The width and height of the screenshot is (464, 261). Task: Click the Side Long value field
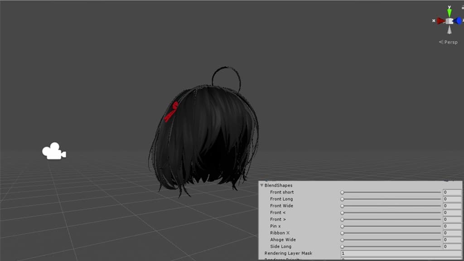coord(452,246)
